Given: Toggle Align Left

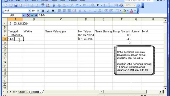Looking at the screenshot, I should pyautogui.click(x=59, y=11).
